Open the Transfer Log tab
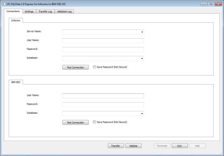Viewport: 224px width, 156px height. (x=45, y=12)
